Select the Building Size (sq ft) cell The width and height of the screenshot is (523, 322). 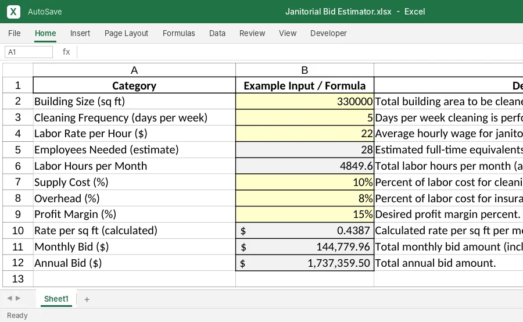pos(134,102)
